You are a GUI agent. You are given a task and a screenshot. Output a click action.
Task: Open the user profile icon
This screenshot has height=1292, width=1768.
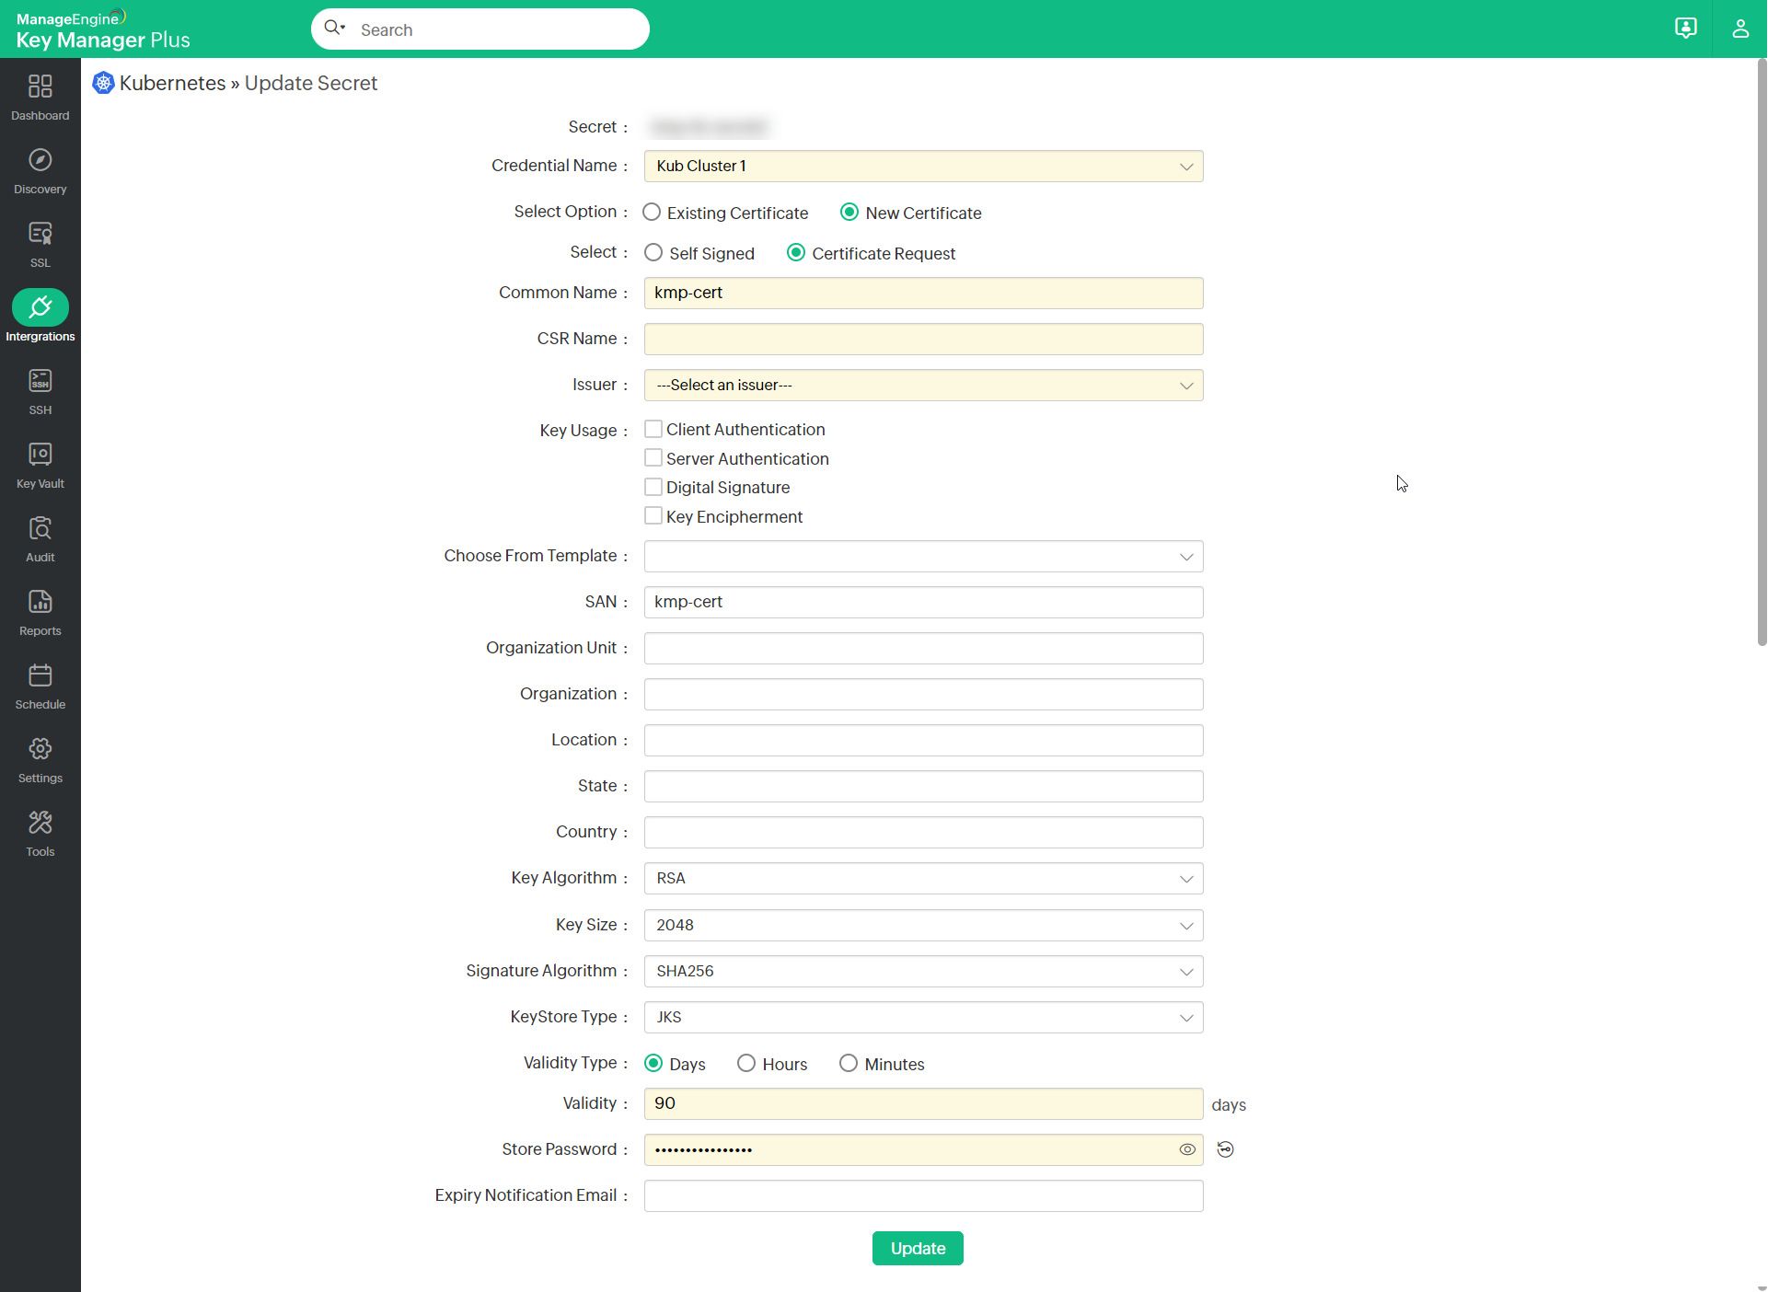tap(1739, 29)
